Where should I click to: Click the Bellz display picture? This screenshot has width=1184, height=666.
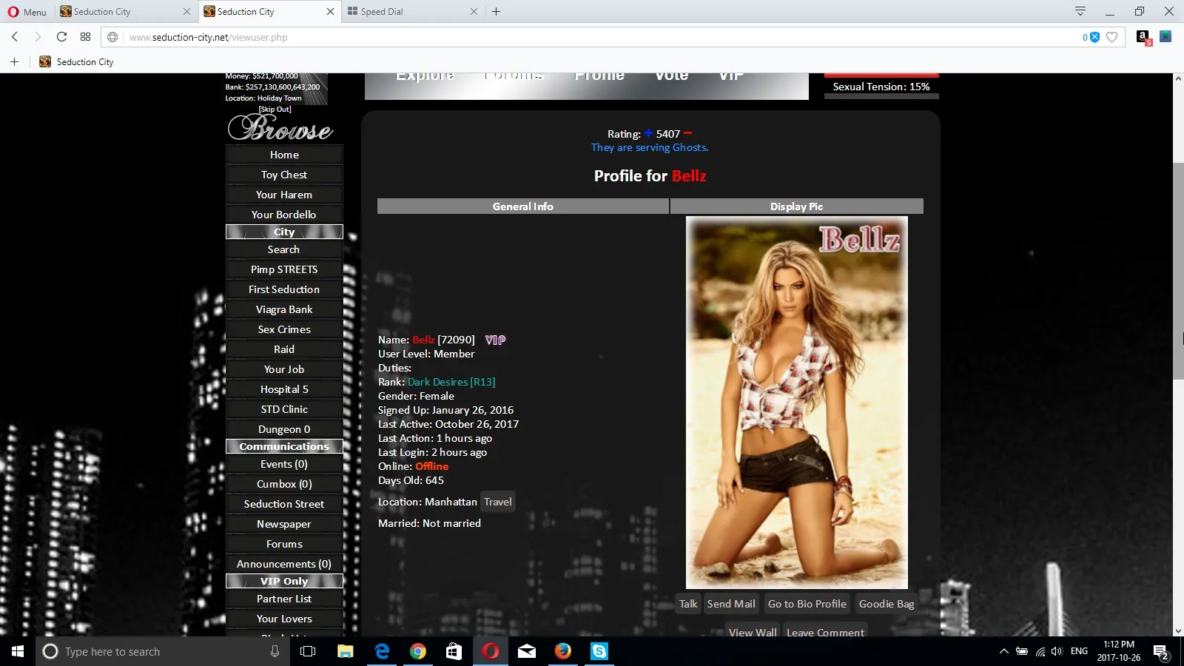tap(796, 403)
